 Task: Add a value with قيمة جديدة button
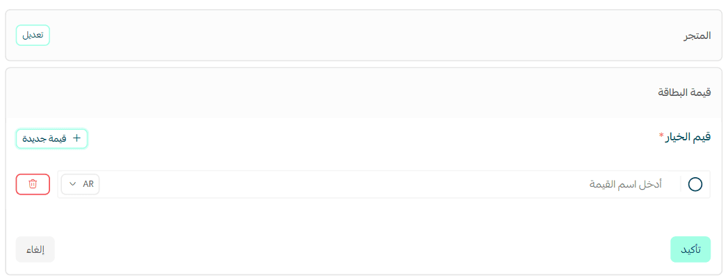52,138
